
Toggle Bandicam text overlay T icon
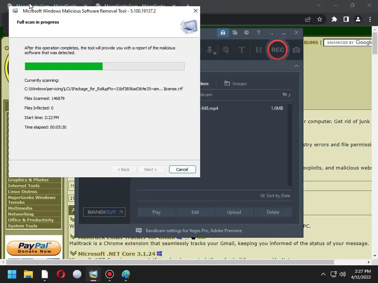[x=241, y=50]
